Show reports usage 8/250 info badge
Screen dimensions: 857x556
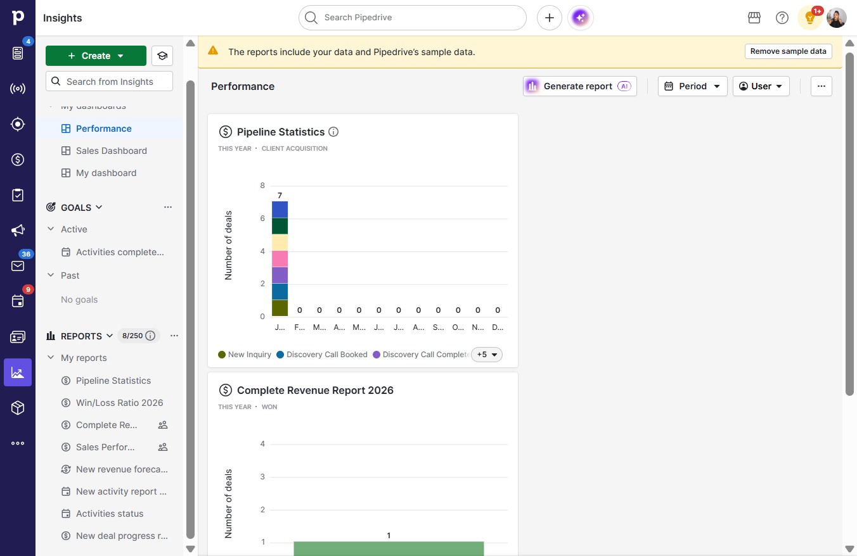point(139,336)
